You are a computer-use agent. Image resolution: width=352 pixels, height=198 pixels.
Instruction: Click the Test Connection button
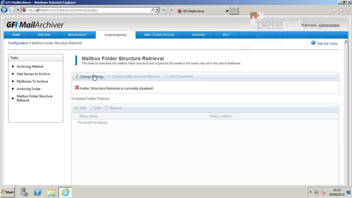178,76
